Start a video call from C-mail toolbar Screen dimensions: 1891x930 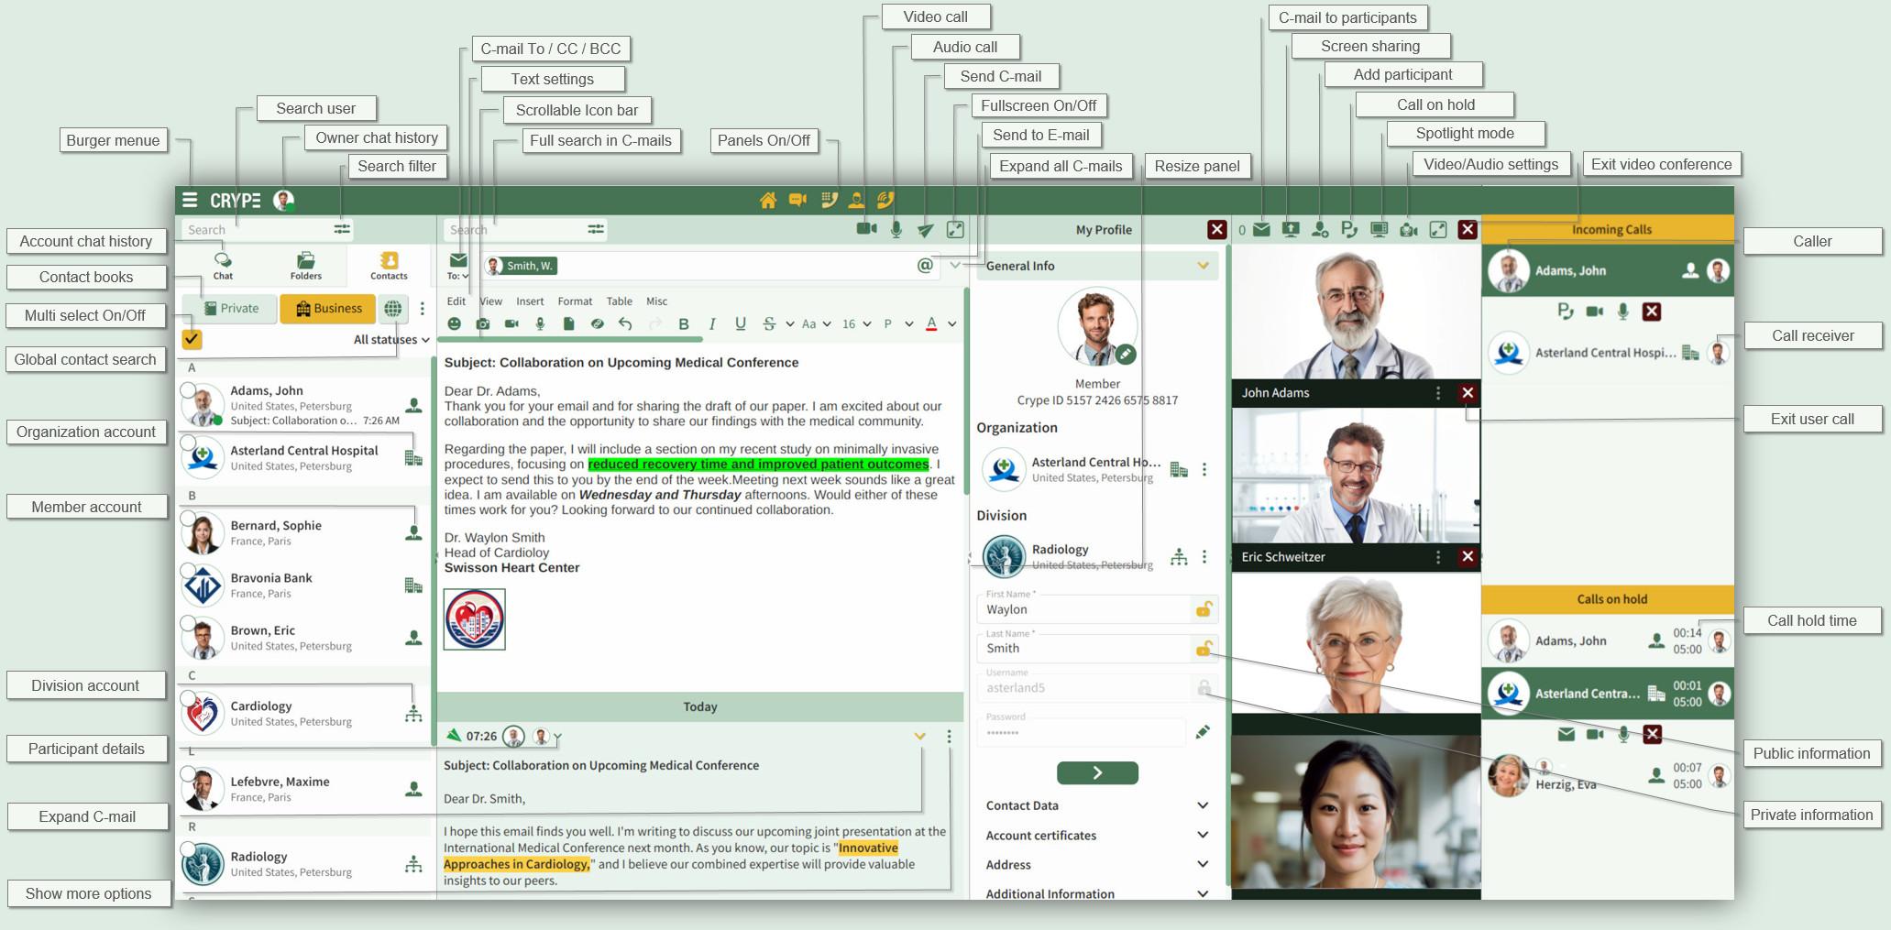[866, 229]
